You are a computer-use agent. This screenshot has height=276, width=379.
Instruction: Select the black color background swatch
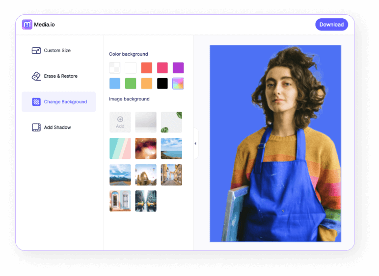point(162,84)
